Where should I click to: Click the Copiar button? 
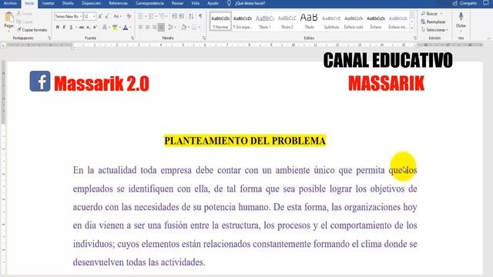point(25,22)
